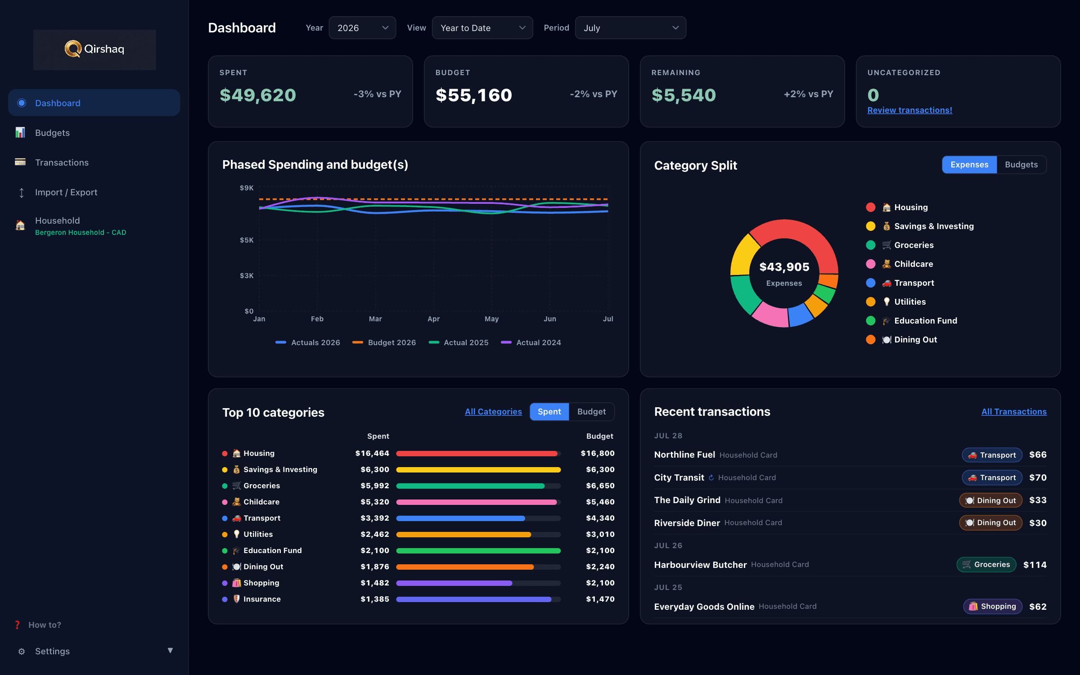Screen dimensions: 1080x675
Task: Click The Daily Grind transaction name
Action: pos(687,500)
